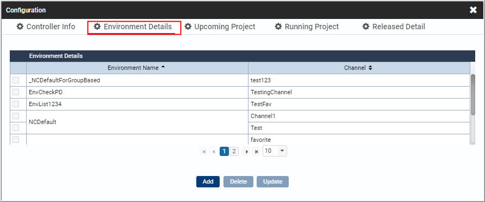
Task: Click the gear icon beside Controller Info
Action: pos(20,27)
